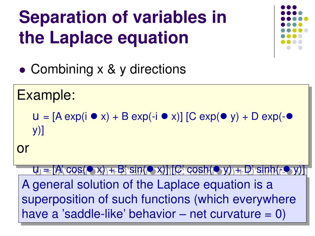Click the blue dot after 'A exp(i'
This screenshot has height=236, width=315.
(x=94, y=116)
